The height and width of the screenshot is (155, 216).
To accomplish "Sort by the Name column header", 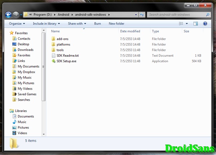I will pyautogui.click(x=55, y=31).
